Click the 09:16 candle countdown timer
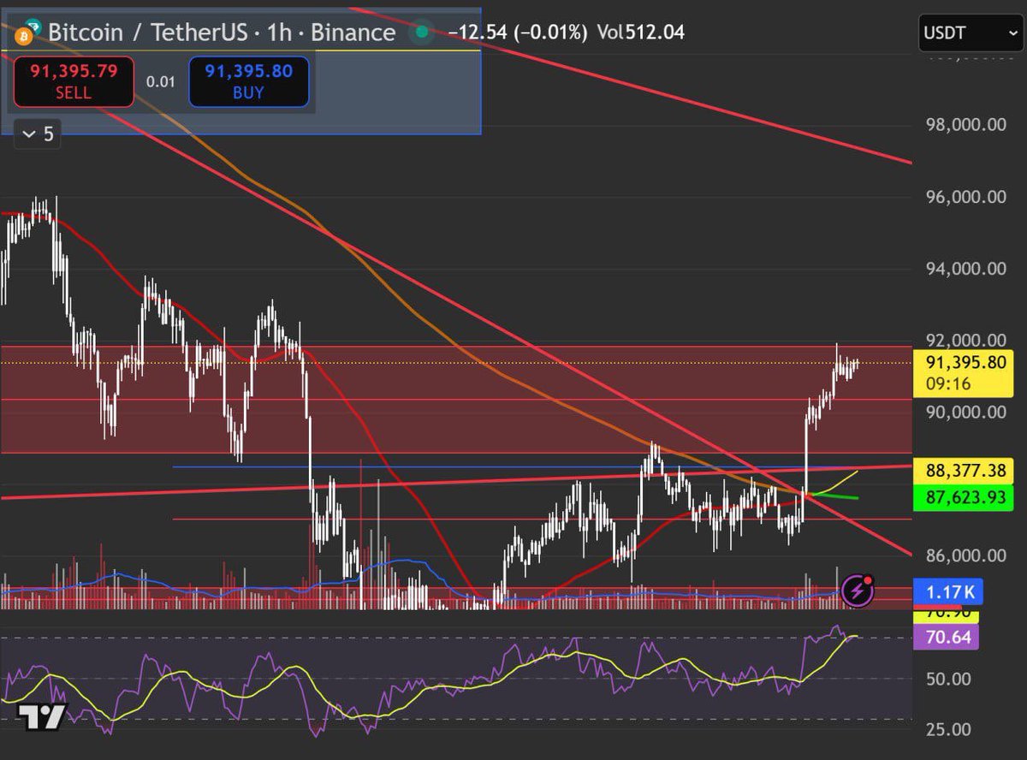The image size is (1027, 760). 949,384
